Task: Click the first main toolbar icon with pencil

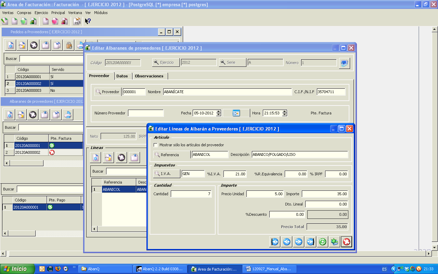Action: click(4, 21)
